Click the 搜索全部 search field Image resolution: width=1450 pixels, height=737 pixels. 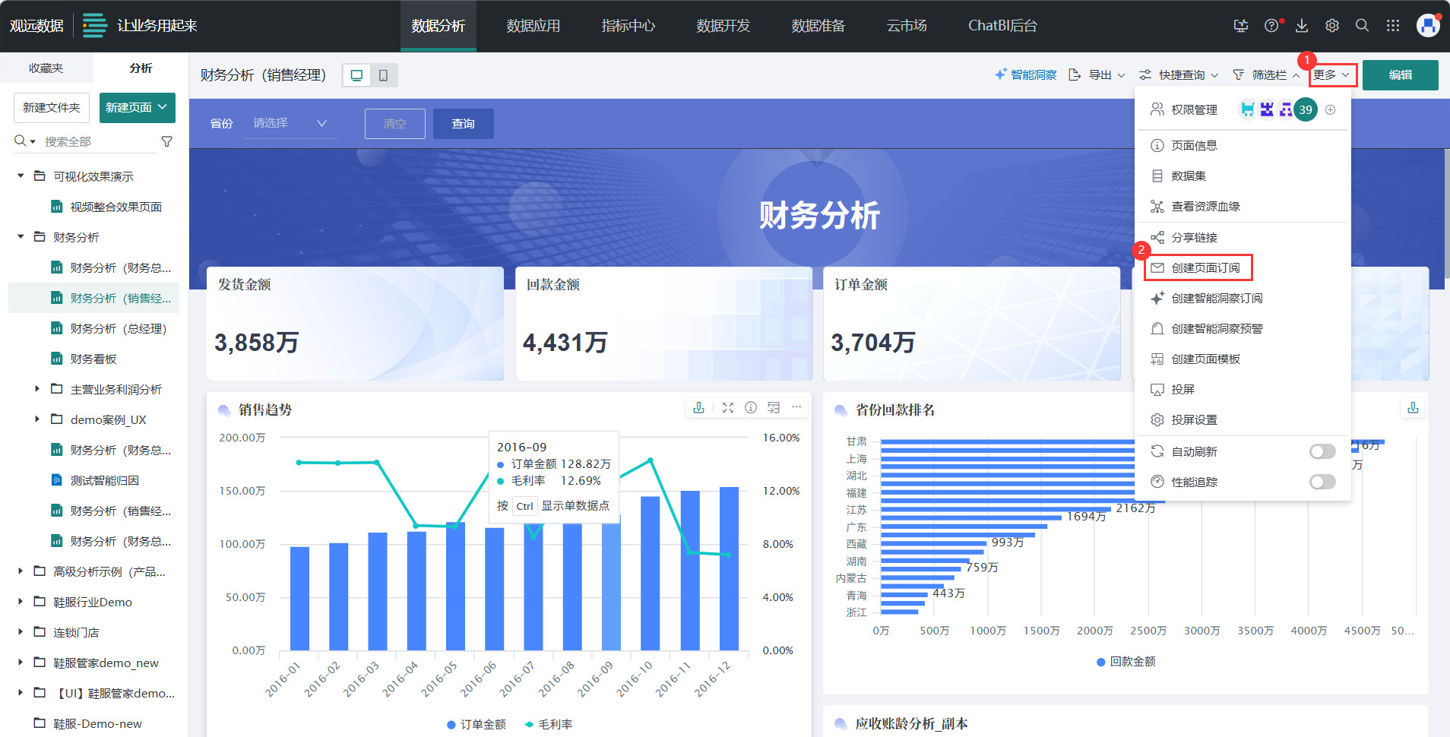(95, 141)
